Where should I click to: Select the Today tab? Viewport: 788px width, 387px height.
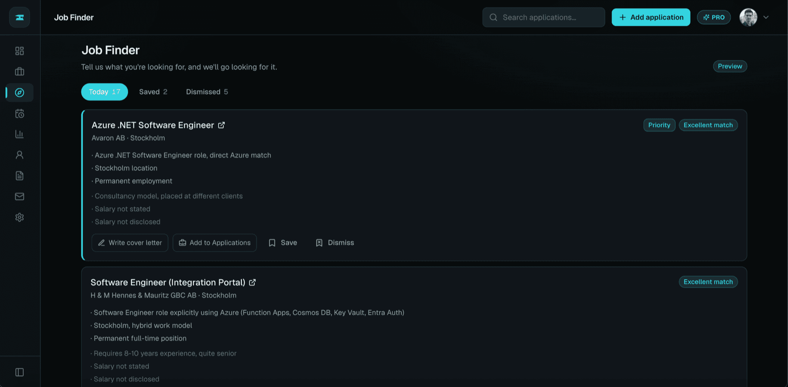(104, 92)
